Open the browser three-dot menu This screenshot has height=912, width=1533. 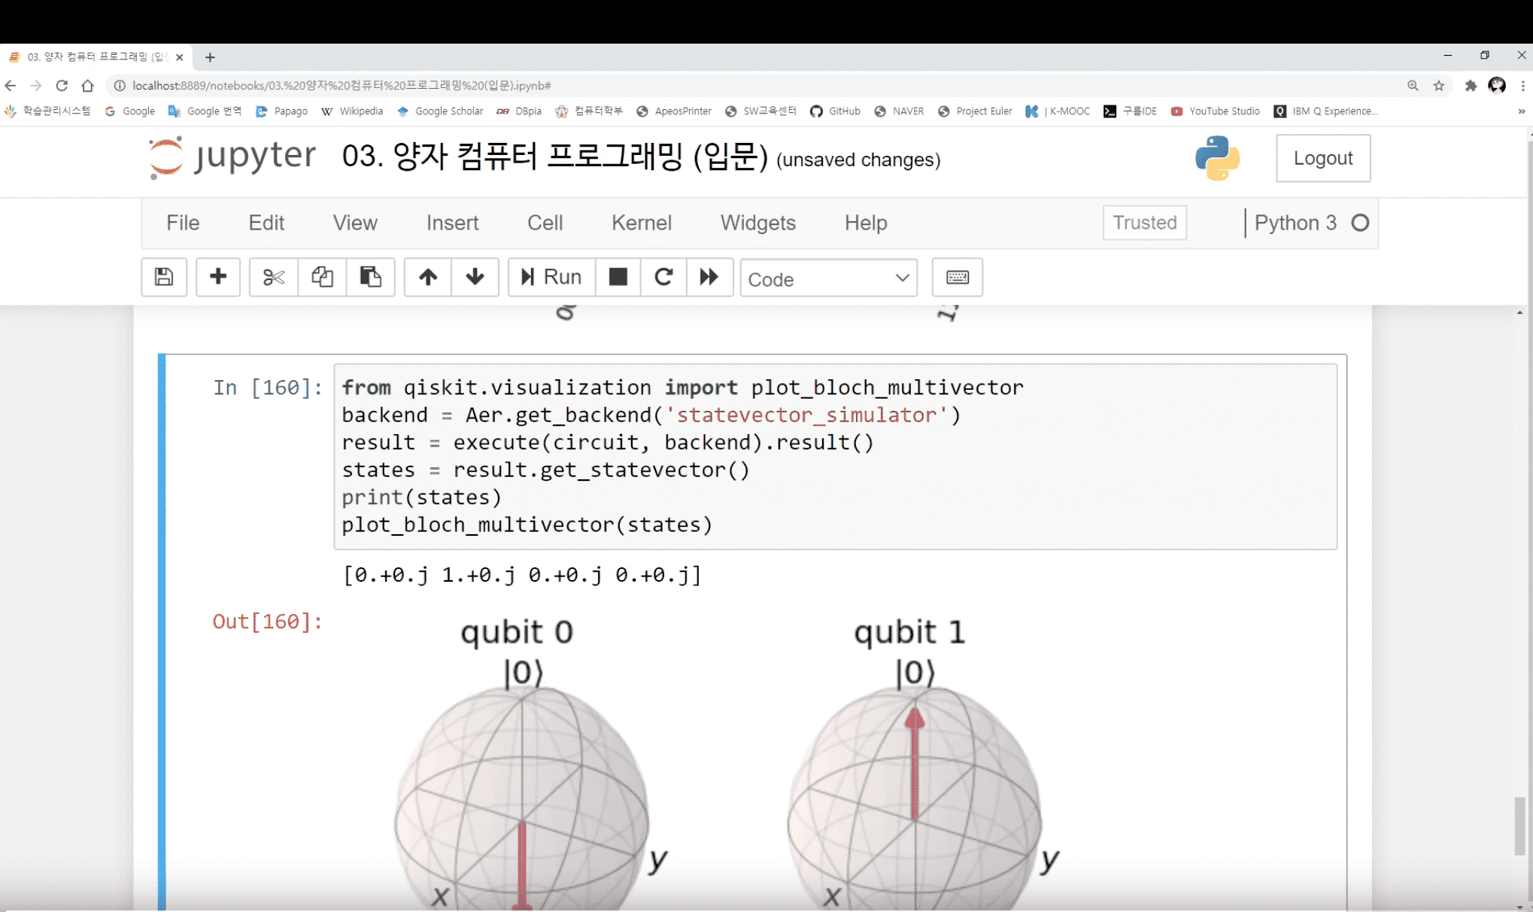coord(1523,86)
